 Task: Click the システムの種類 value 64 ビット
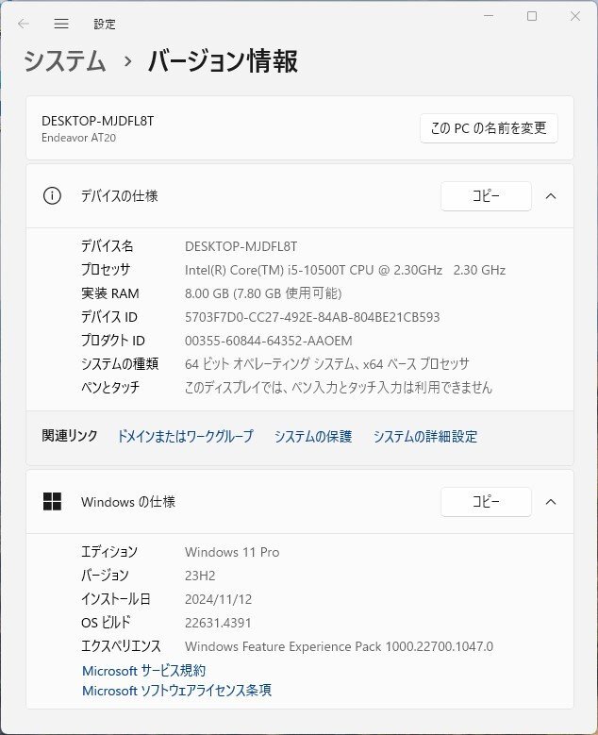pos(327,364)
